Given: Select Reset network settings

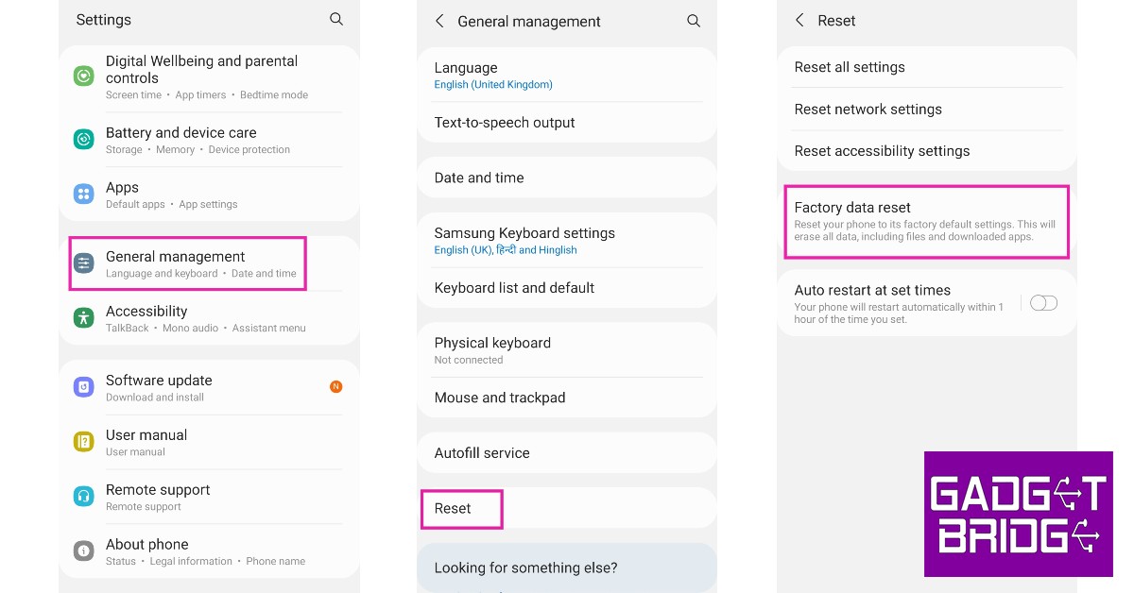Looking at the screenshot, I should point(868,110).
